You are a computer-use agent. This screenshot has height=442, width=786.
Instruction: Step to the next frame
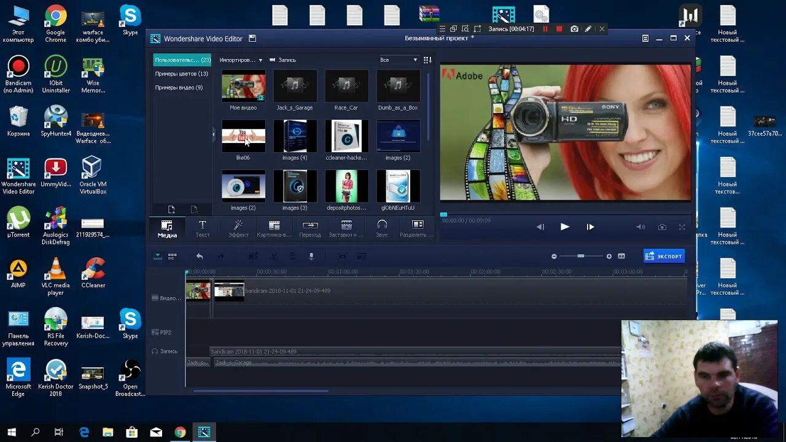(590, 227)
